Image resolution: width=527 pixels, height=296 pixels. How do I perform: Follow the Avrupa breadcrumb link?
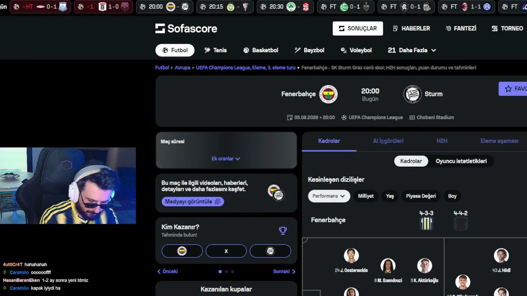pyautogui.click(x=182, y=67)
